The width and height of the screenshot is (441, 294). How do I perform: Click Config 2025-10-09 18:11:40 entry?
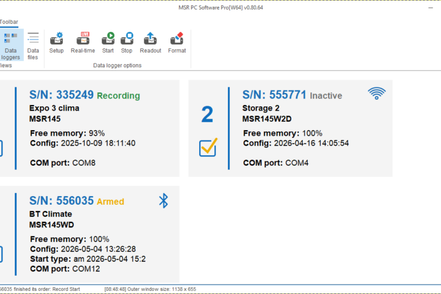click(x=82, y=143)
